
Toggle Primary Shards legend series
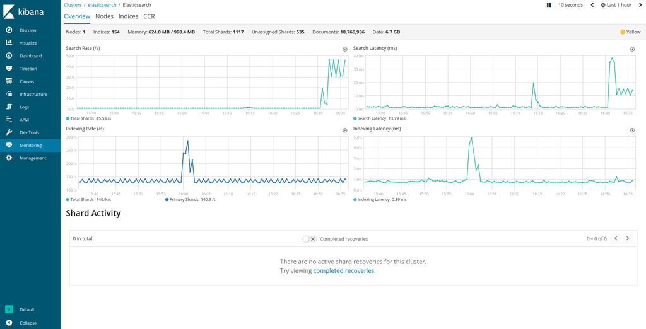pyautogui.click(x=190, y=199)
